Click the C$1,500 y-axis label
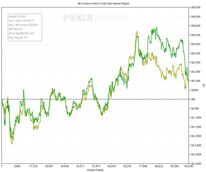 (x=195, y=72)
